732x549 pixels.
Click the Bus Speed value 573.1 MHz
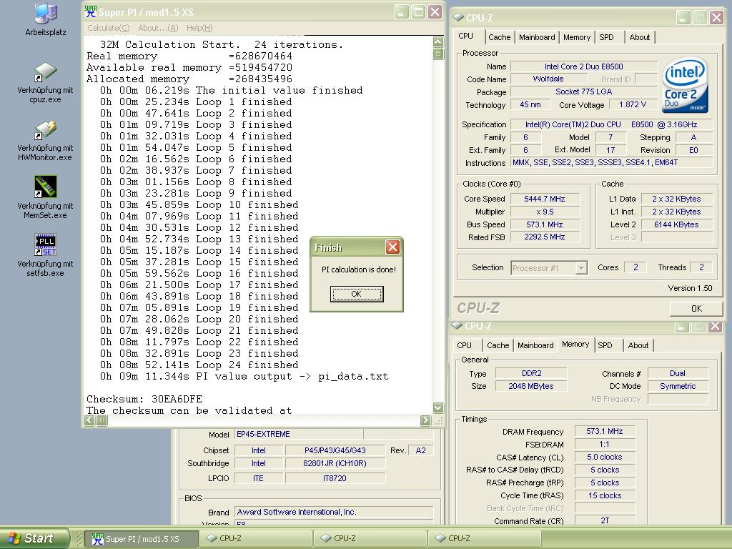pyautogui.click(x=545, y=224)
